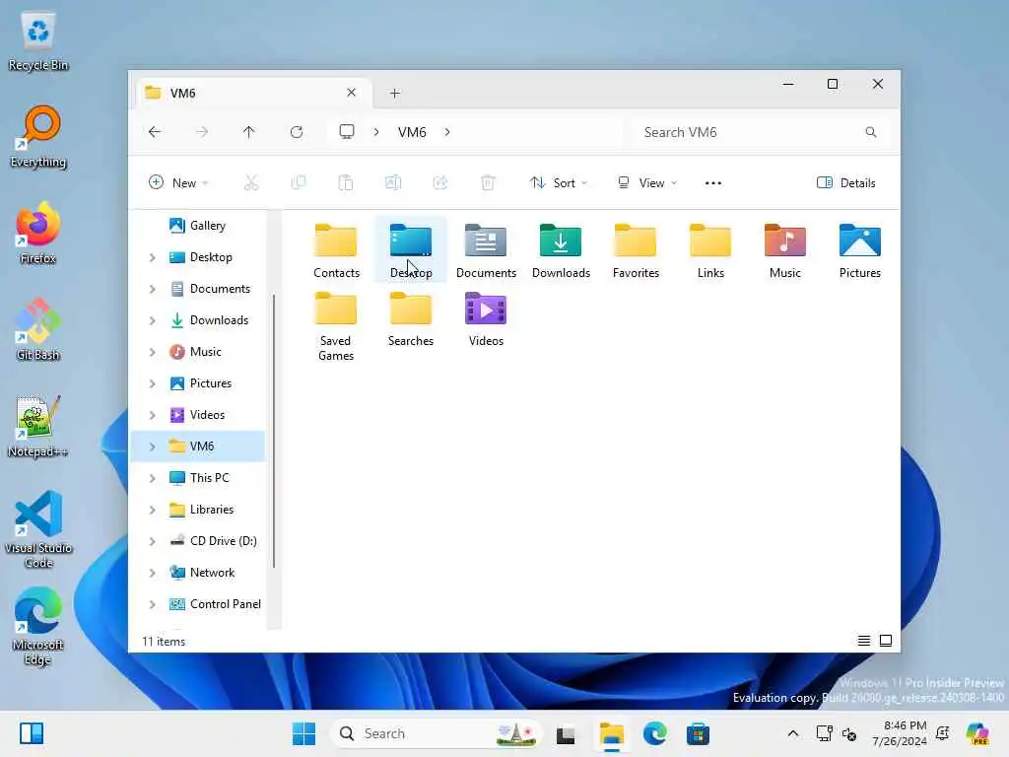Toggle the Details pane
This screenshot has width=1009, height=757.
[x=845, y=182]
